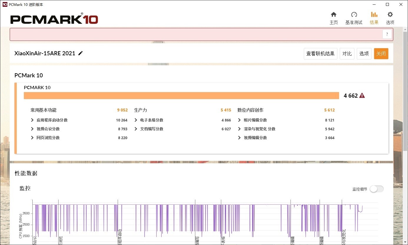Click the question mark help button
This screenshot has height=245, width=408.
[387, 34]
